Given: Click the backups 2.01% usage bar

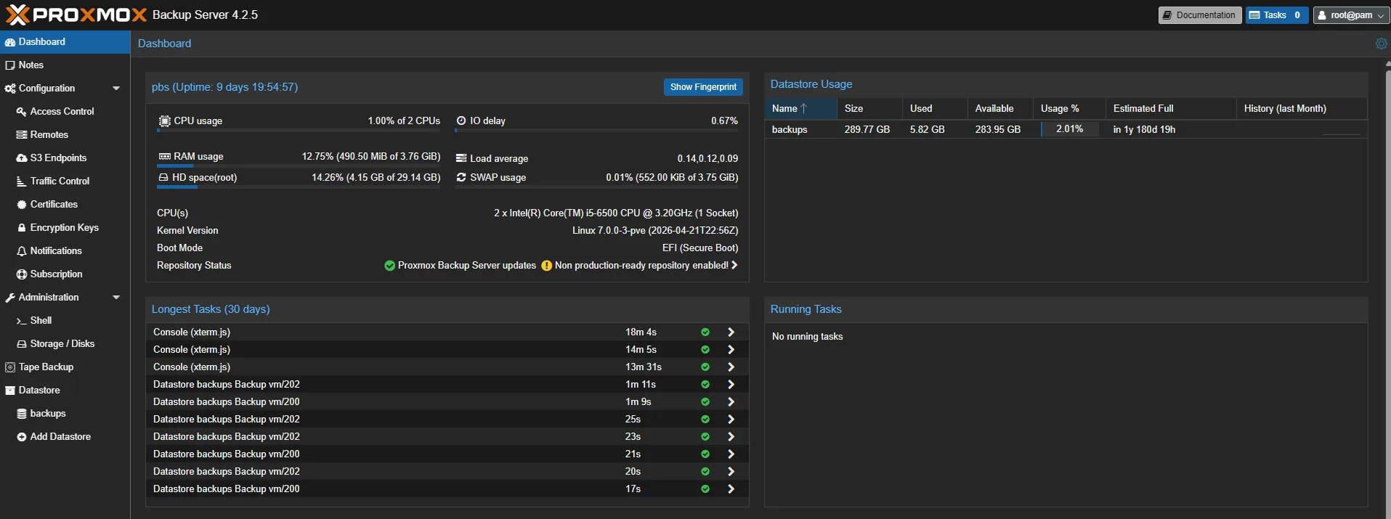Looking at the screenshot, I should [1069, 129].
